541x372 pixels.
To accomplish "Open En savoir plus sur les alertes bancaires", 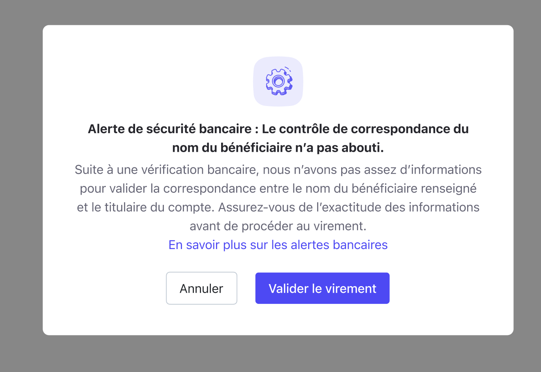I will pyautogui.click(x=278, y=245).
